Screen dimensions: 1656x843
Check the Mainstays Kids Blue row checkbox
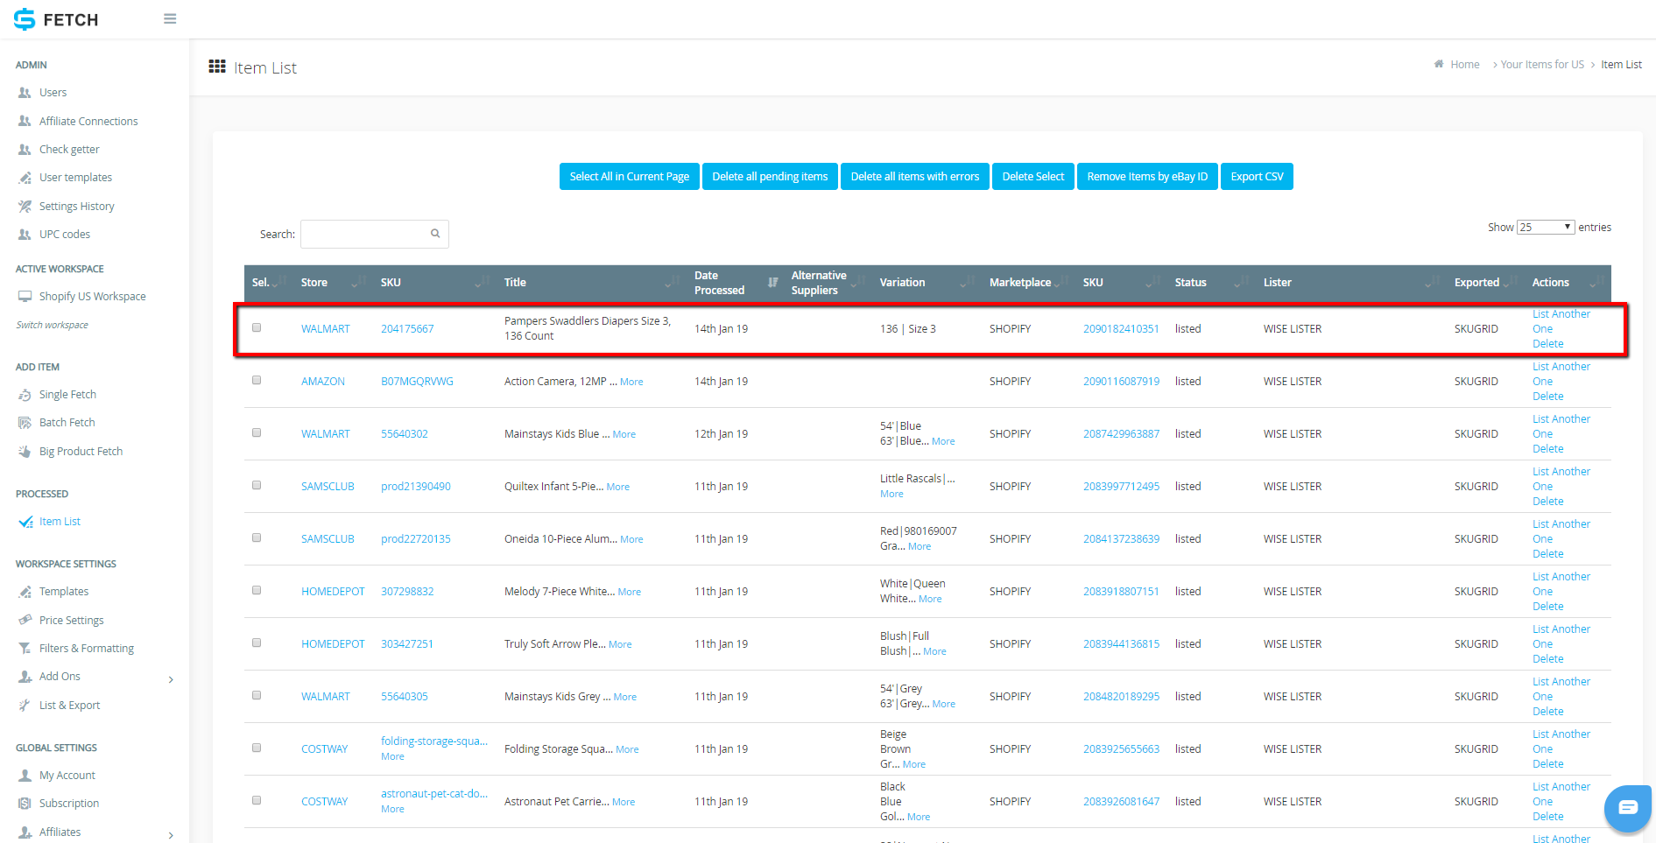[x=257, y=432]
